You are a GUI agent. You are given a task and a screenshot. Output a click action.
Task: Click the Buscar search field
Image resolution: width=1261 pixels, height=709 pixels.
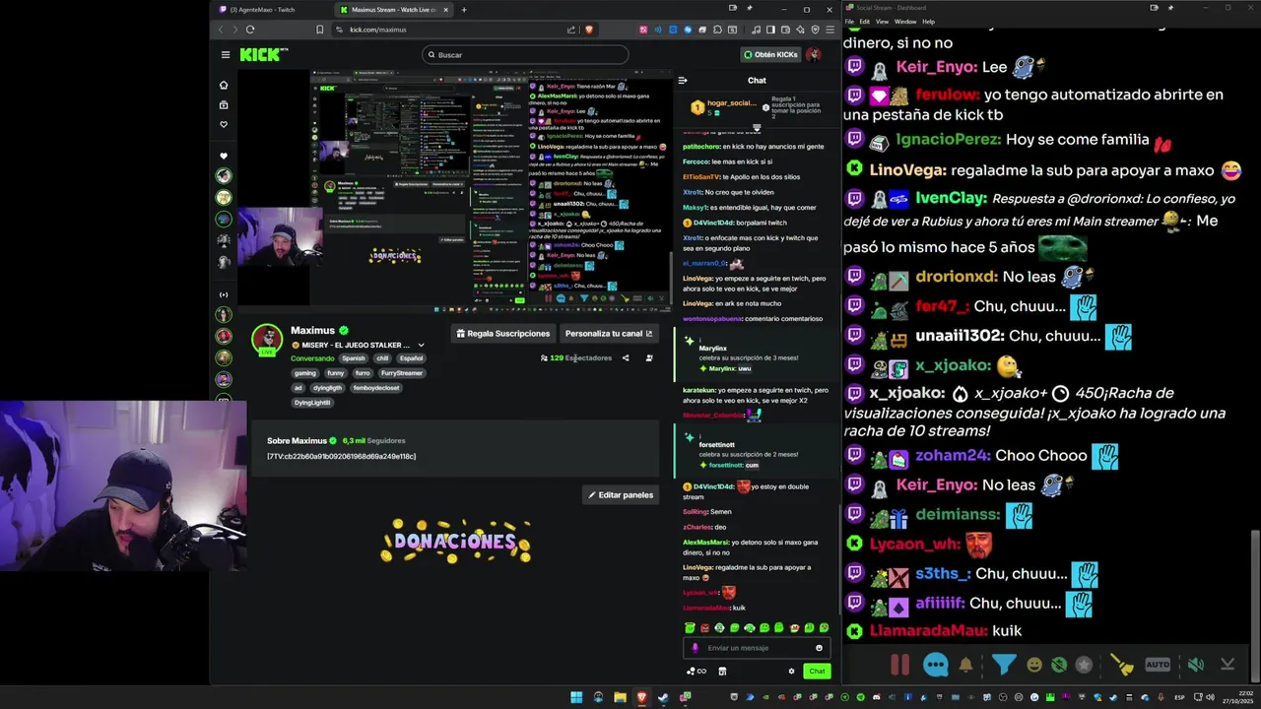(525, 55)
